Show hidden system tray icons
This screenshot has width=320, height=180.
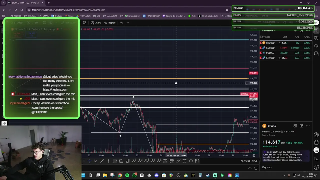[283, 175]
